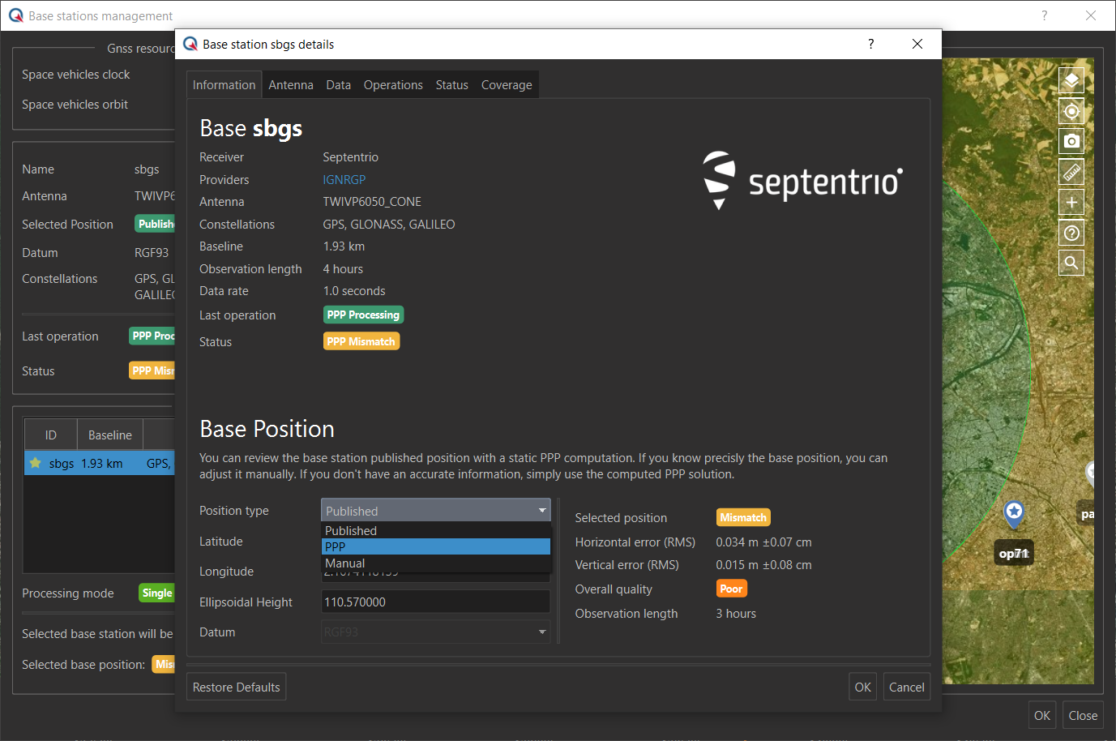
Task: Open the map help question mark icon
Action: click(1071, 233)
